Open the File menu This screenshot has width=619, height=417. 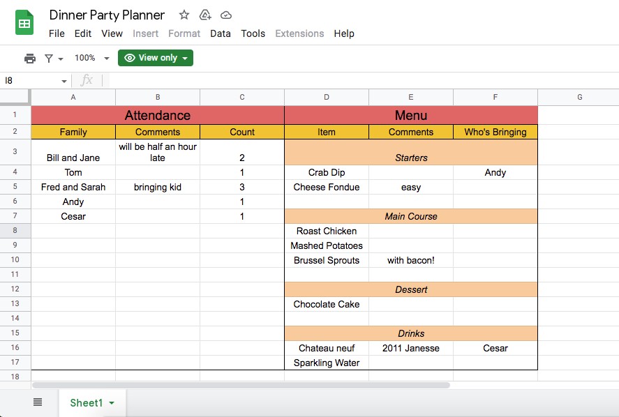click(x=56, y=33)
